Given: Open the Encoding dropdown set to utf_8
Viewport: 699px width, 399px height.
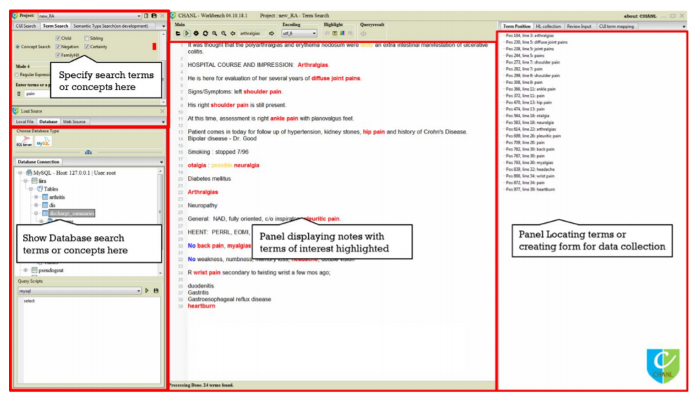Looking at the screenshot, I should 299,33.
